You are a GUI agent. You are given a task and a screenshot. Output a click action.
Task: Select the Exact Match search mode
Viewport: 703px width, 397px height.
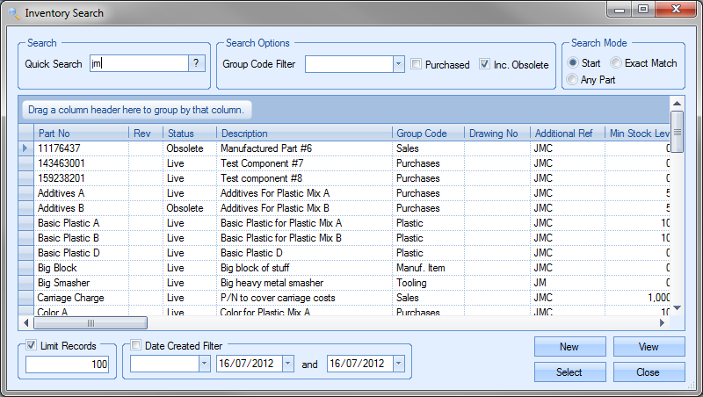pyautogui.click(x=616, y=63)
